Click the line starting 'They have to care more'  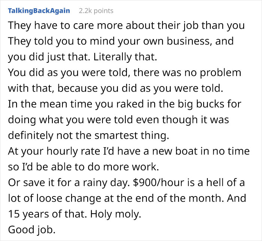[x=126, y=25]
